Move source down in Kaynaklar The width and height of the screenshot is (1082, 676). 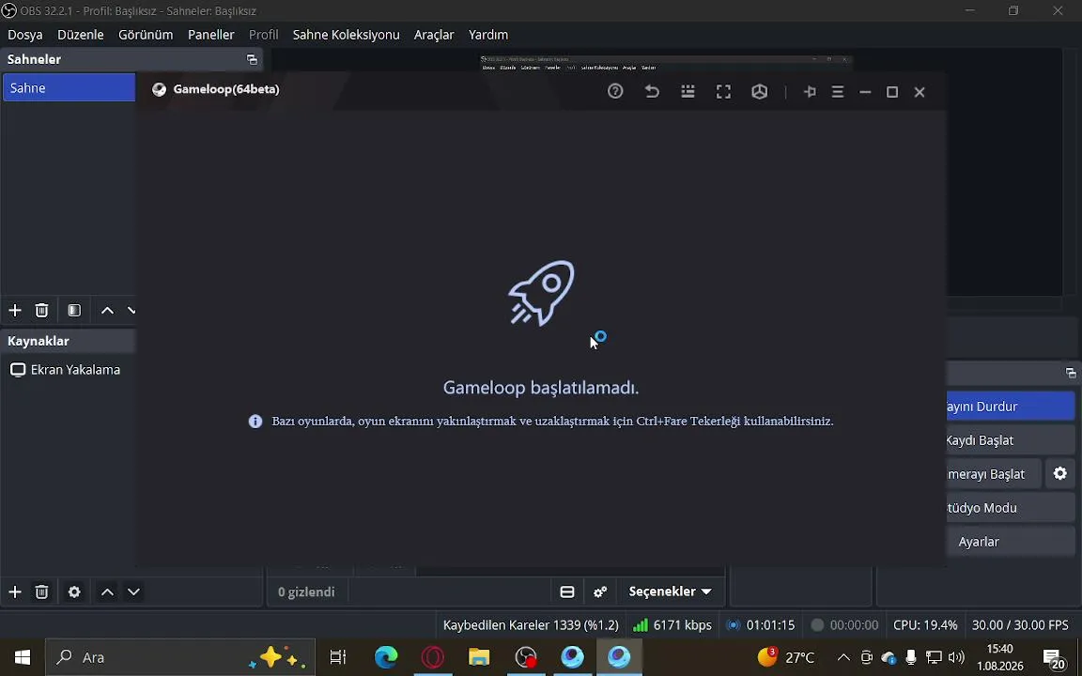(x=134, y=591)
